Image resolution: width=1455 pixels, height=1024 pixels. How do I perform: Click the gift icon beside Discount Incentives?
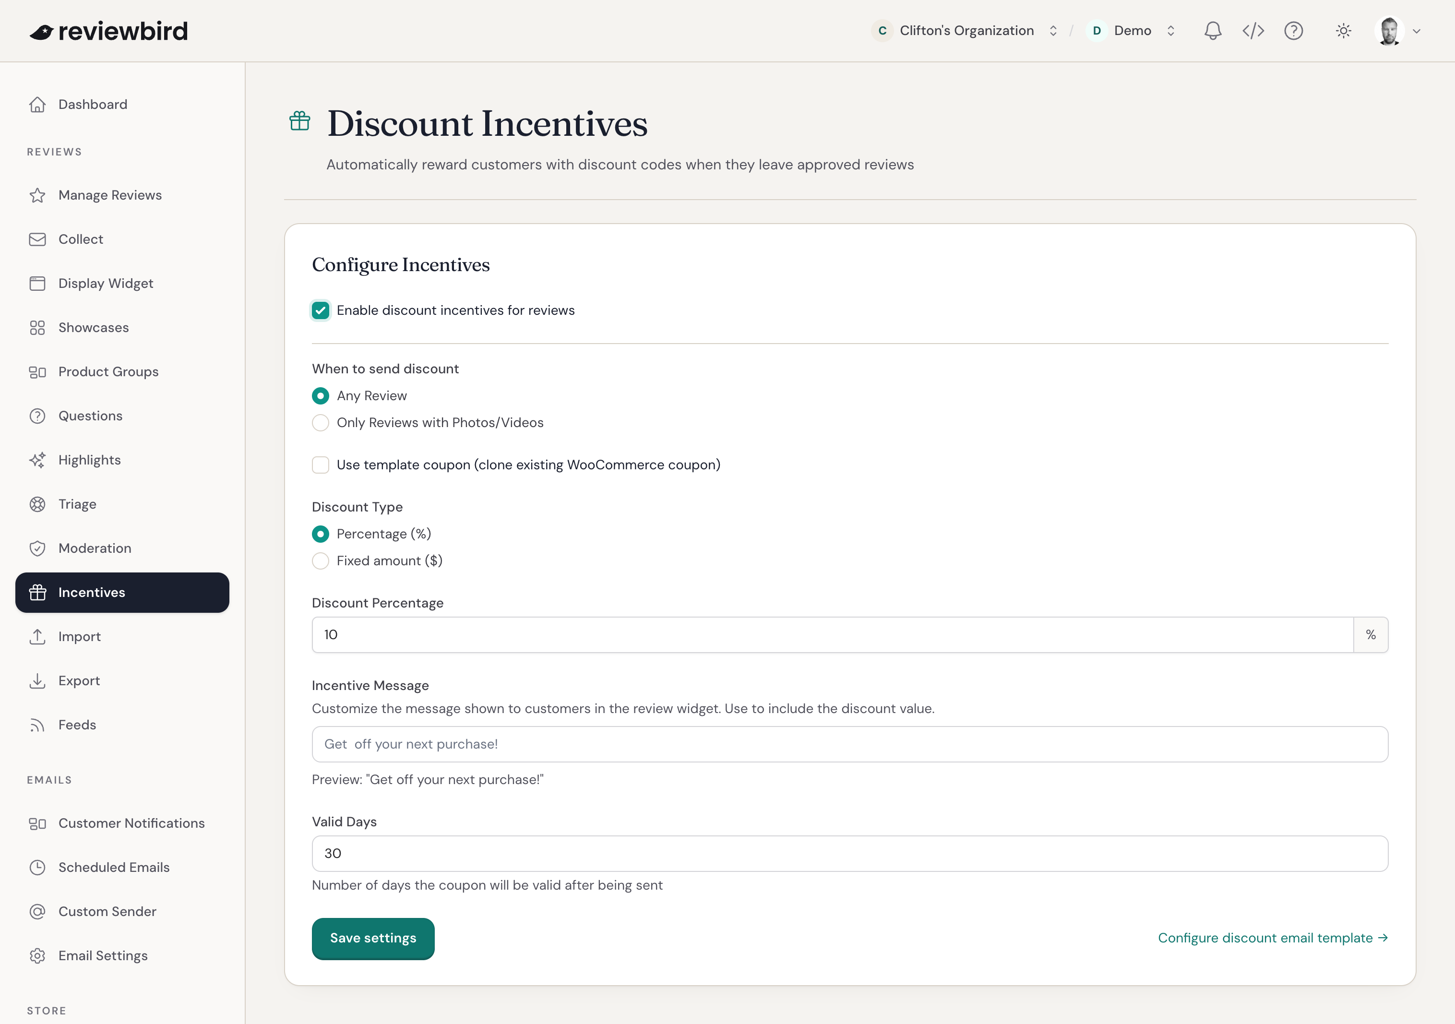point(300,120)
